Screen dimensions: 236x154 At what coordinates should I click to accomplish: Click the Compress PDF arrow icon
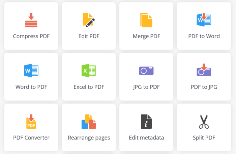[x=31, y=20]
